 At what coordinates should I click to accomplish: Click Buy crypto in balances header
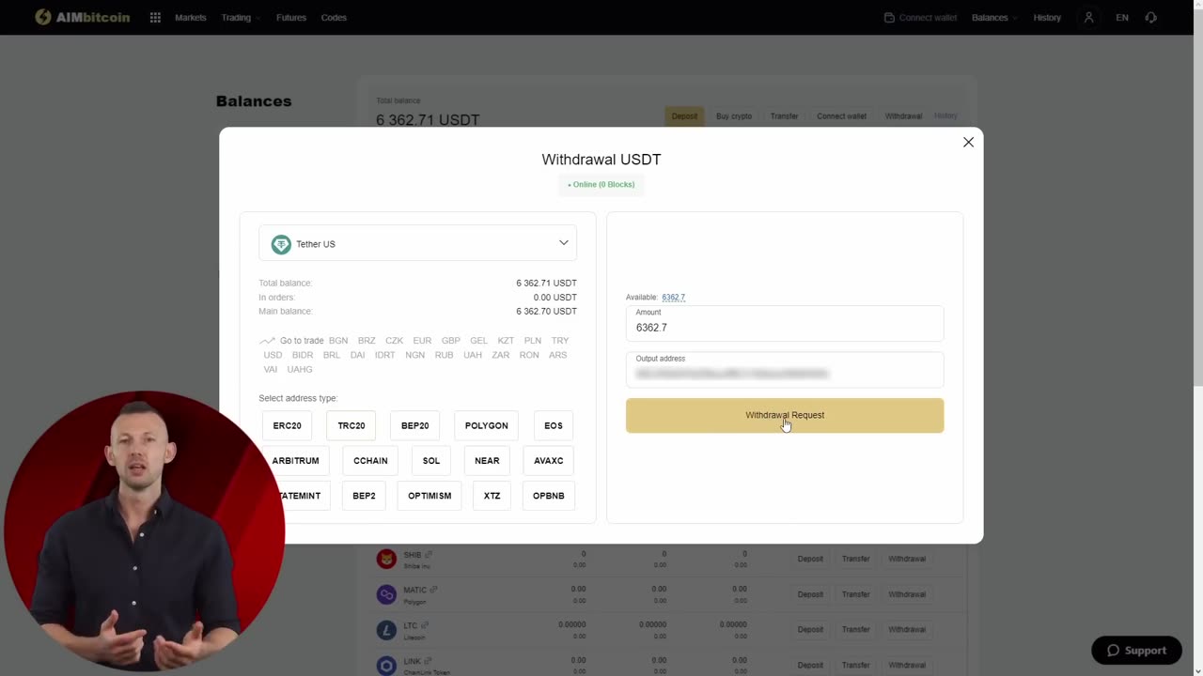734,115
